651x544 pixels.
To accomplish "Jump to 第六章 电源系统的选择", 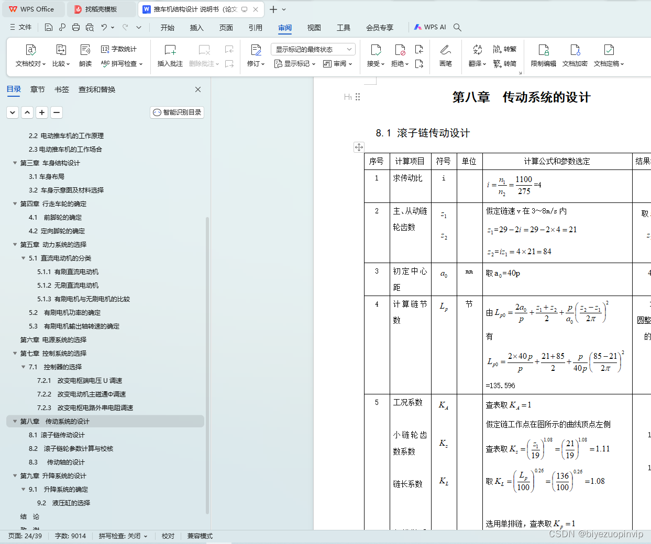I will [53, 340].
